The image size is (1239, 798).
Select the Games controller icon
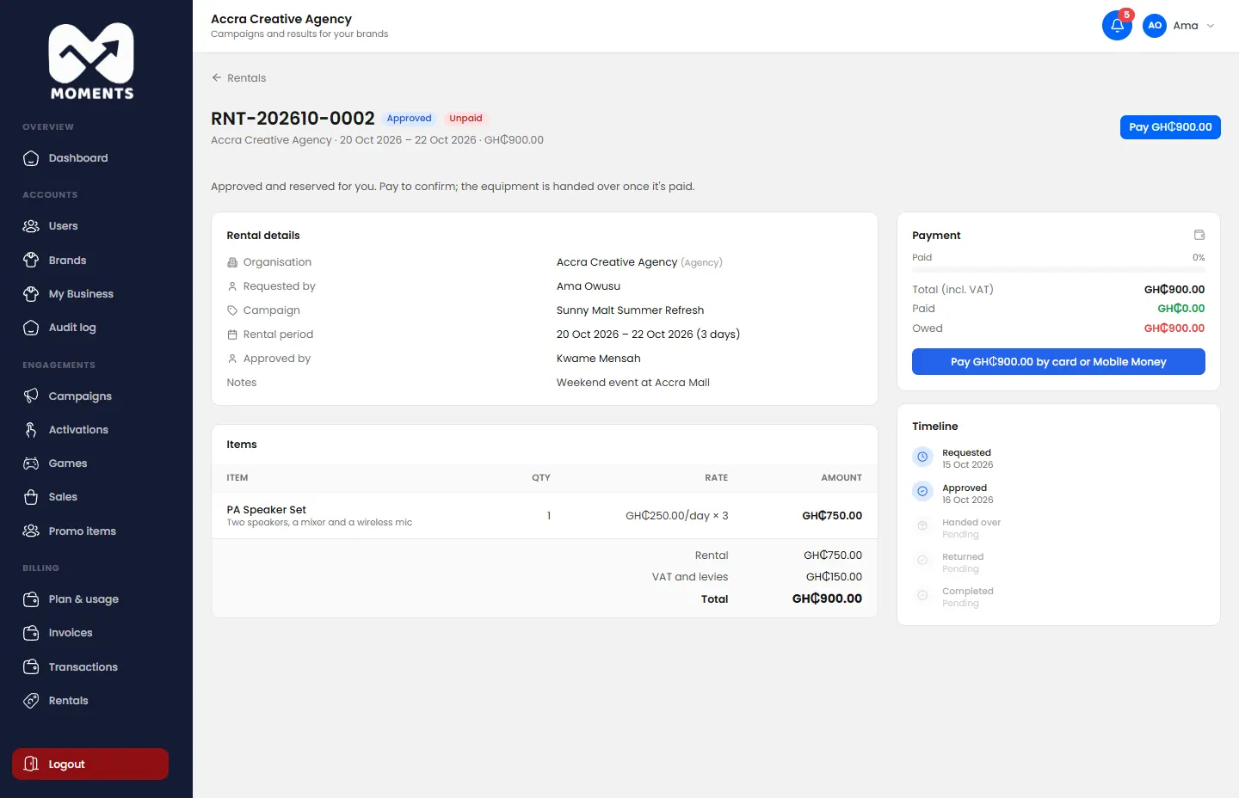tap(31, 463)
